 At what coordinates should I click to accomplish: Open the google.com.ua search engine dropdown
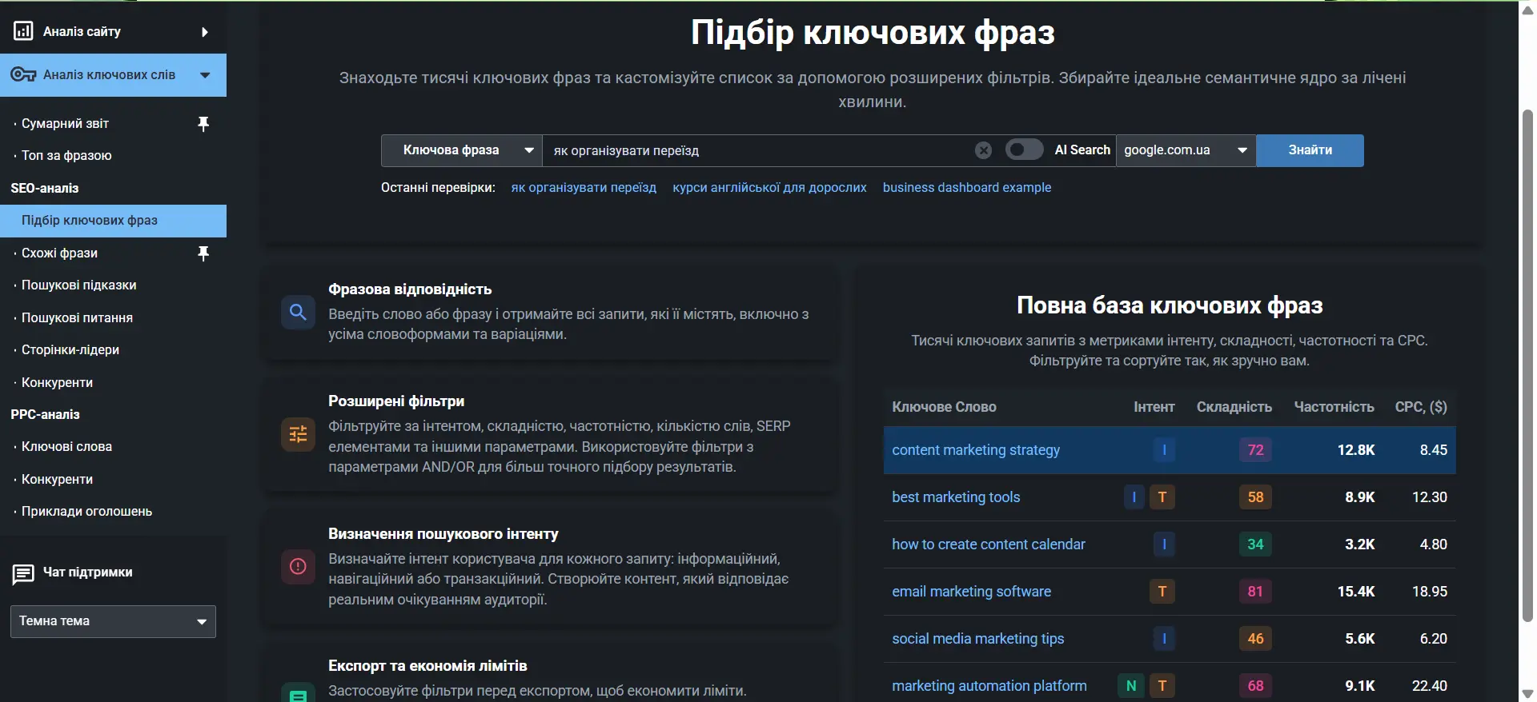coord(1186,150)
